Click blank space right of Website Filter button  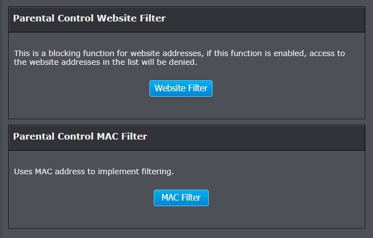click(286, 88)
